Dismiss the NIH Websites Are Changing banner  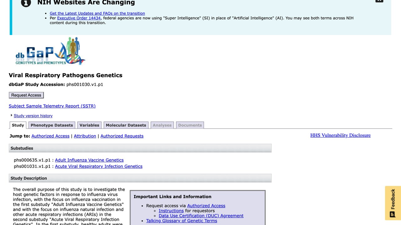(379, 1)
